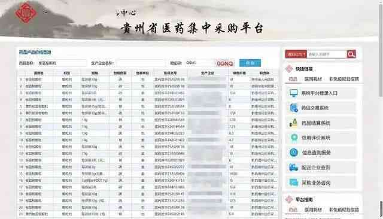Open the monitor icon for 系统平台登录入口
Viewport: 383px width, 219px height.
point(294,93)
